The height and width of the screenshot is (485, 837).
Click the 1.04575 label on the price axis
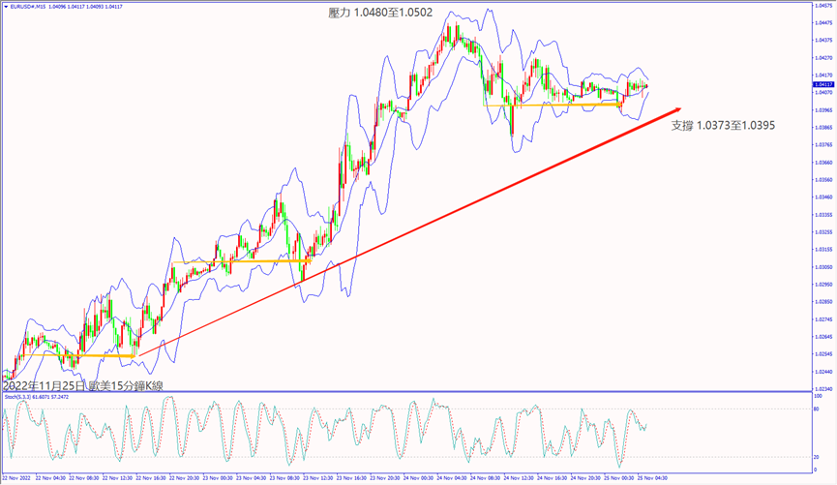(x=822, y=6)
